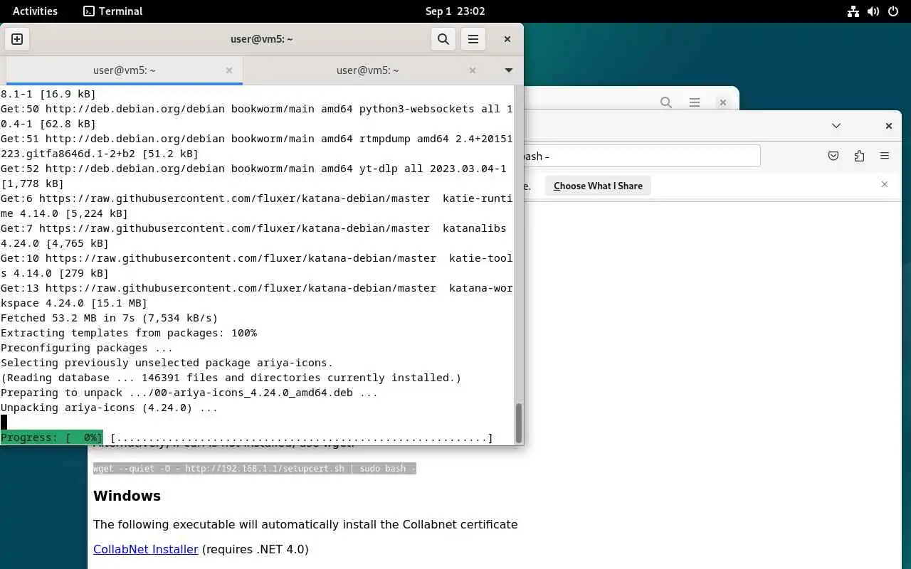Screen dimensions: 911x569
Task: Click the terminal vertical scrollbar
Action: [519, 422]
